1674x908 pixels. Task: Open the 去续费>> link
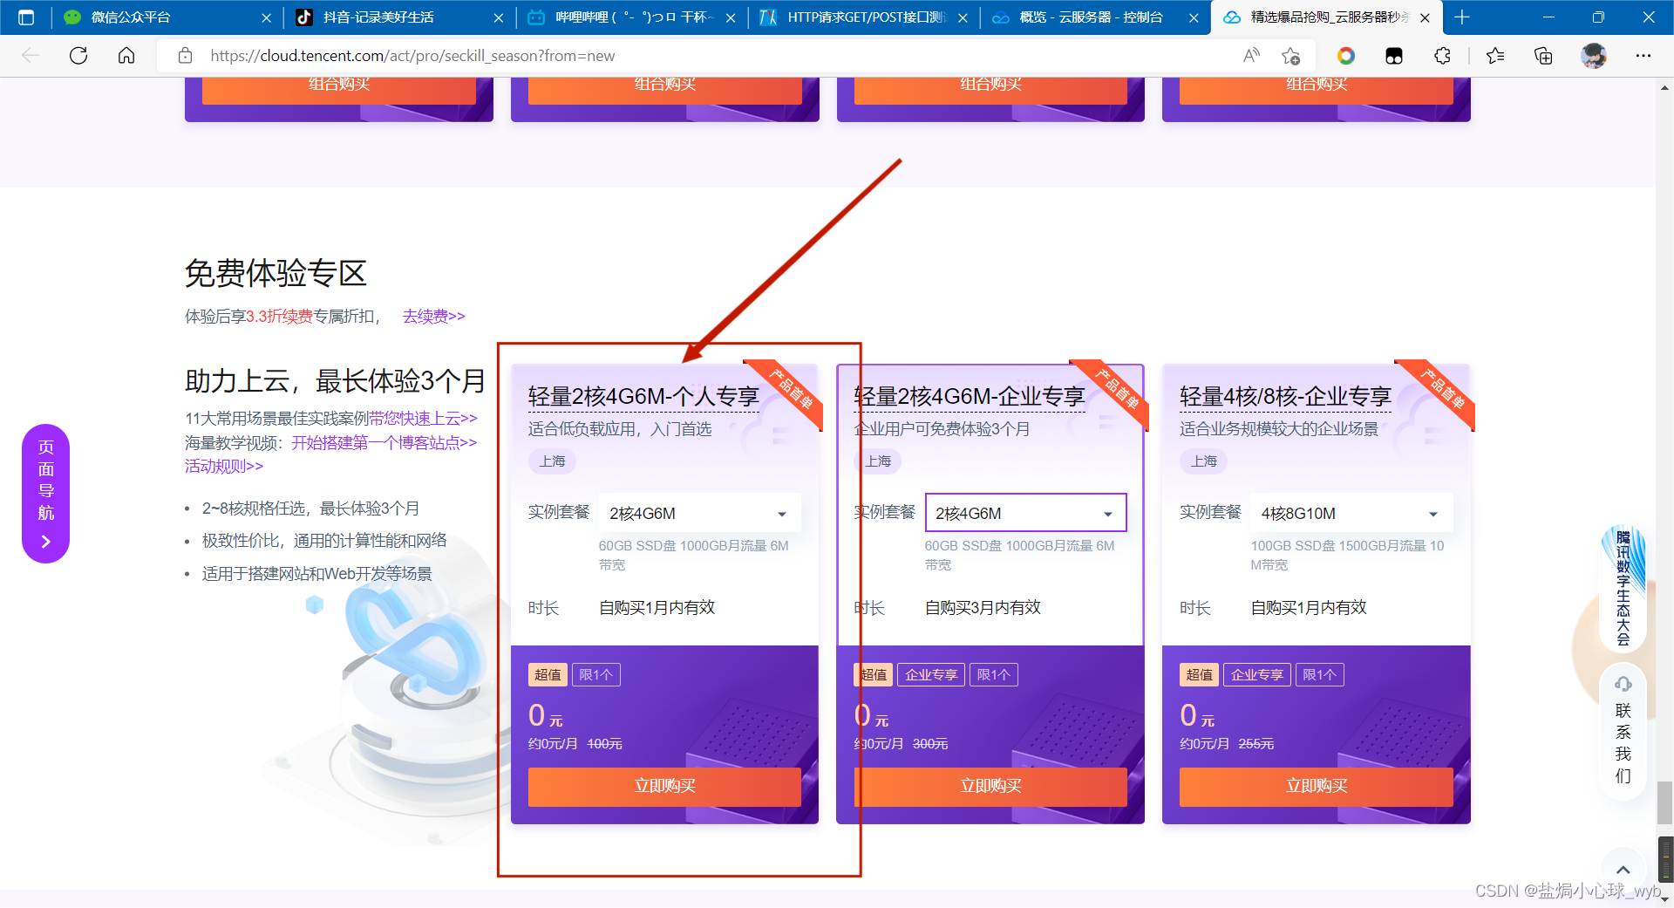click(434, 316)
